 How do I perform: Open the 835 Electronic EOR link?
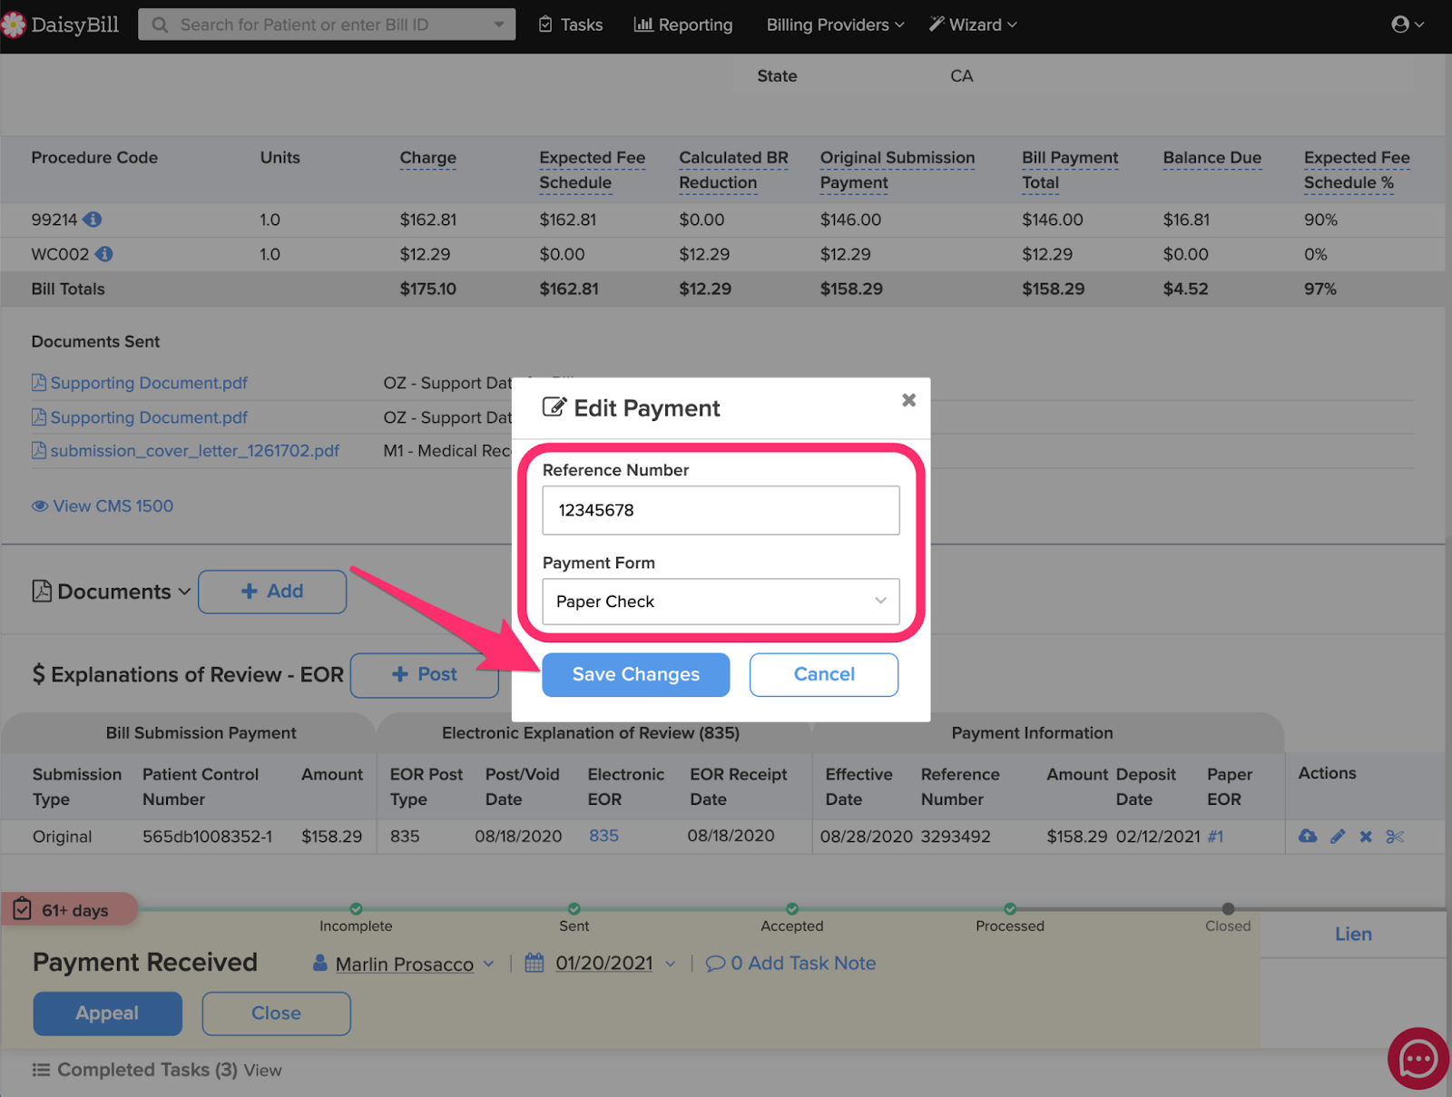(x=603, y=836)
